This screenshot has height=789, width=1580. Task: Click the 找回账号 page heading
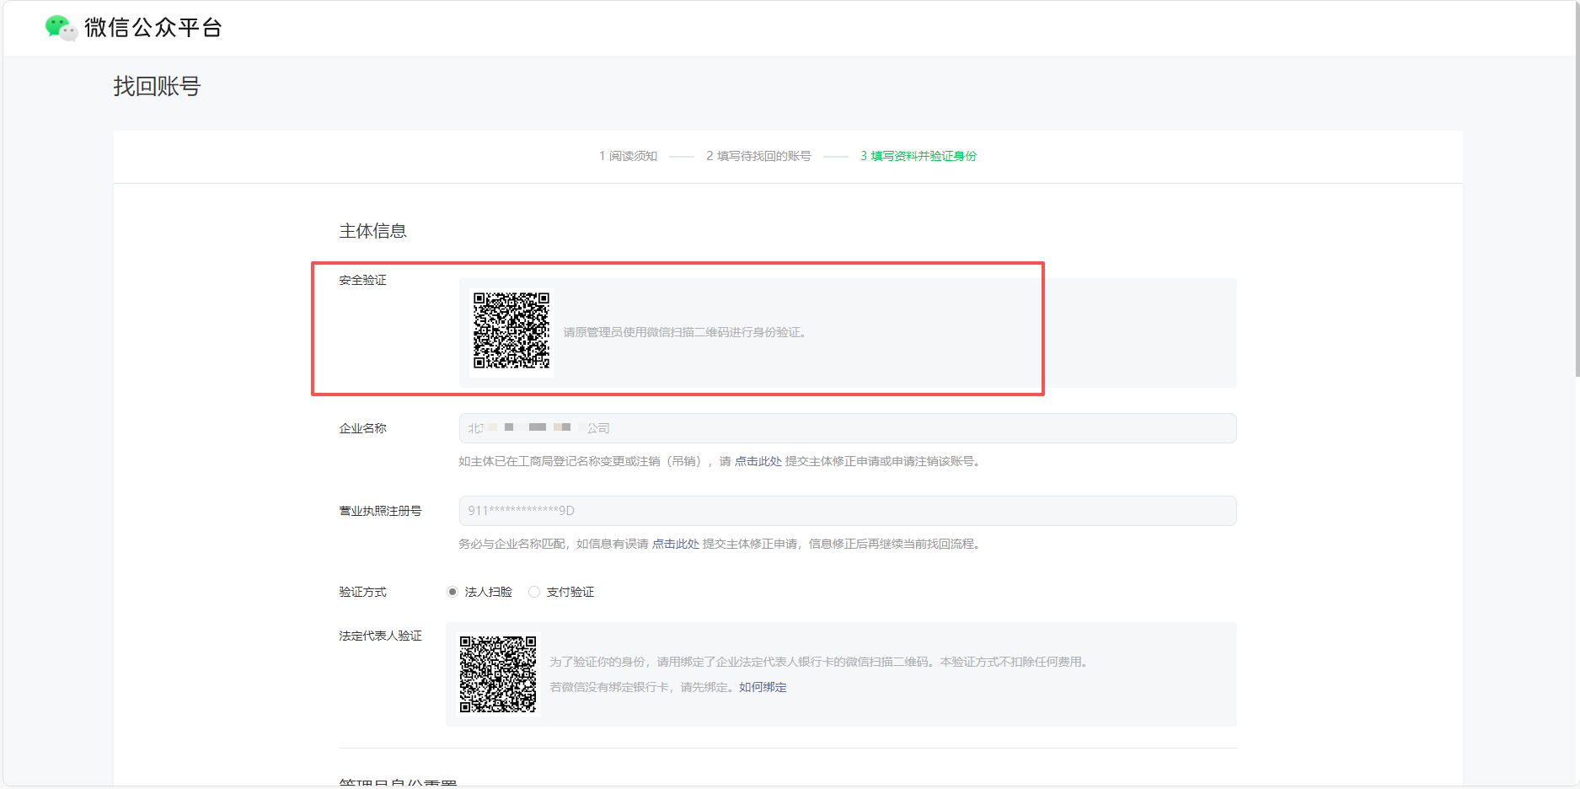(157, 86)
